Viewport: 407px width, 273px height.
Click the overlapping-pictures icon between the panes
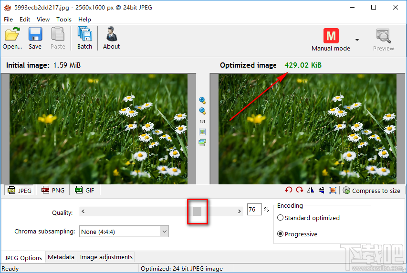pyautogui.click(x=202, y=142)
